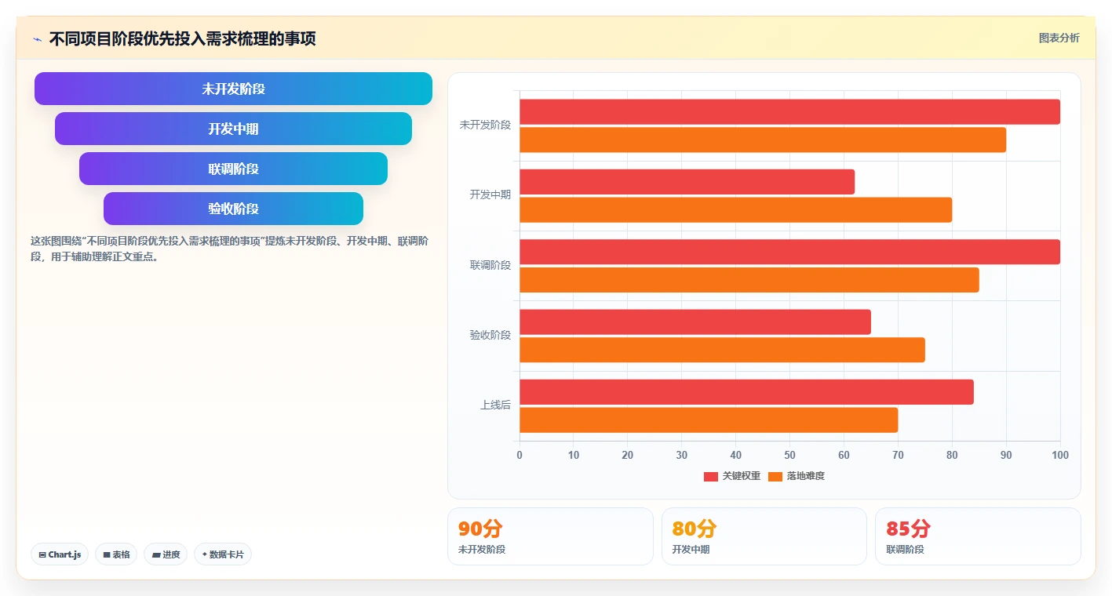Click the 验收阶段 y-axis label in chart

(x=490, y=335)
